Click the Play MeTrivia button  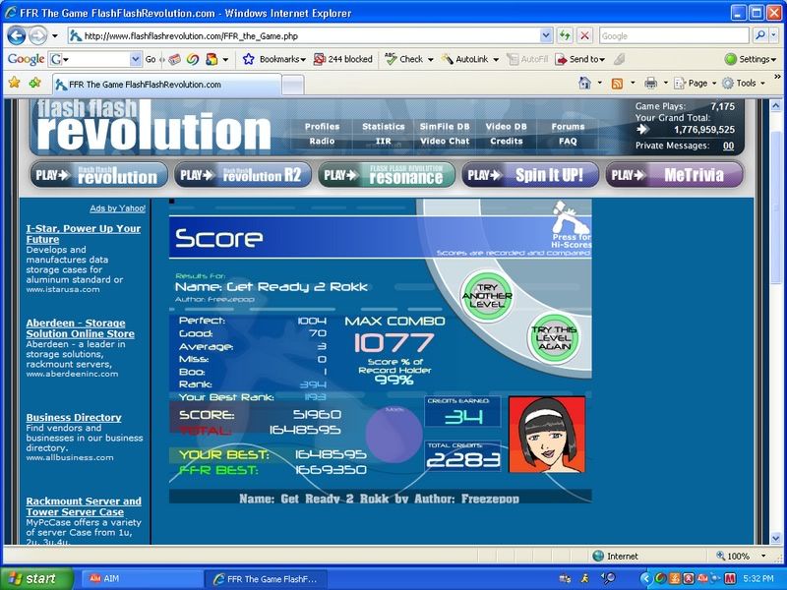[x=674, y=175]
